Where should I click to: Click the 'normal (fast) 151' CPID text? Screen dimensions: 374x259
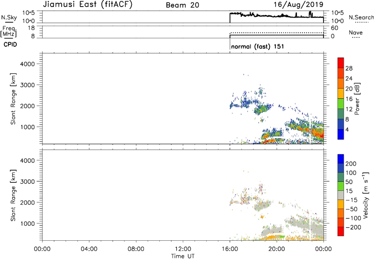tap(258, 46)
